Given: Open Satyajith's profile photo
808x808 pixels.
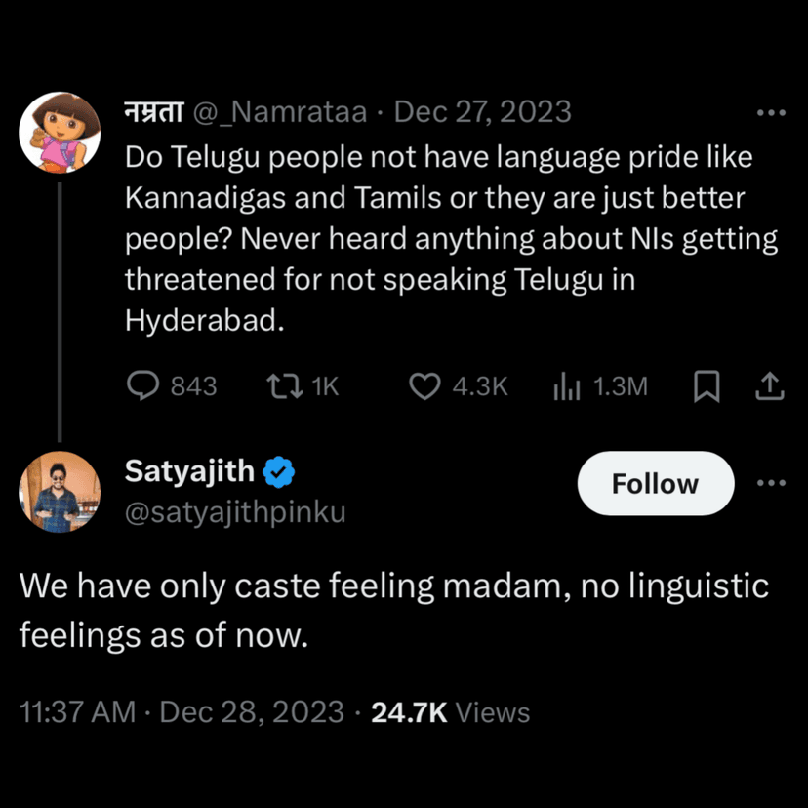Looking at the screenshot, I should (x=61, y=492).
